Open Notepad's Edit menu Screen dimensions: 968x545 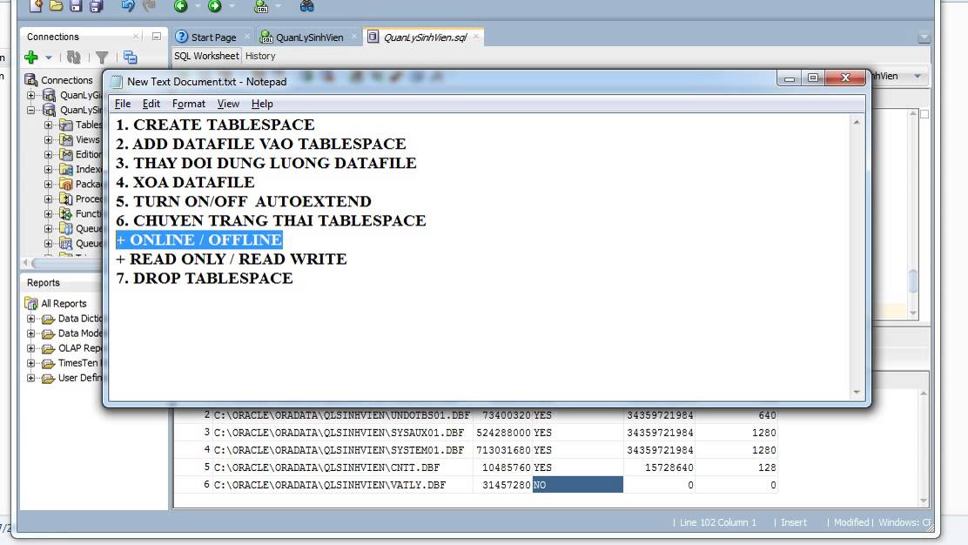click(151, 104)
